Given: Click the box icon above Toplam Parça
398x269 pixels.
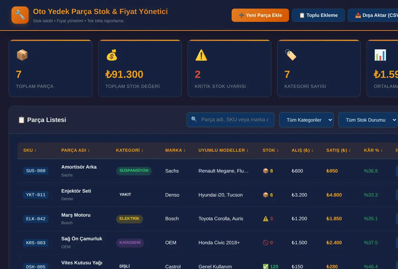Looking at the screenshot, I should tap(22, 55).
